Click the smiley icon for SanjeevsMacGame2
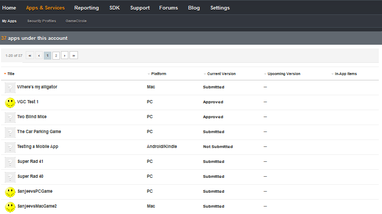The image size is (382, 214). pyautogui.click(x=10, y=207)
